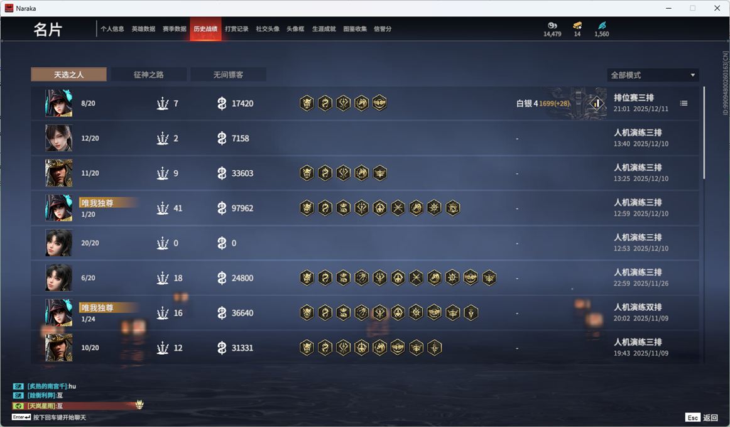730x427 pixels.
Task: Click the damage icon beside 97962
Action: click(222, 208)
